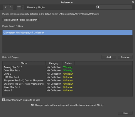Open the preferences grid overview icon
The height and width of the screenshot is (117, 135).
click(19, 7)
